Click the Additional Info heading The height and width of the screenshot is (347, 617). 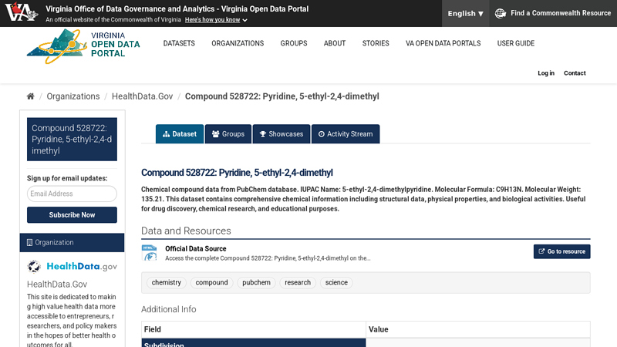click(169, 309)
